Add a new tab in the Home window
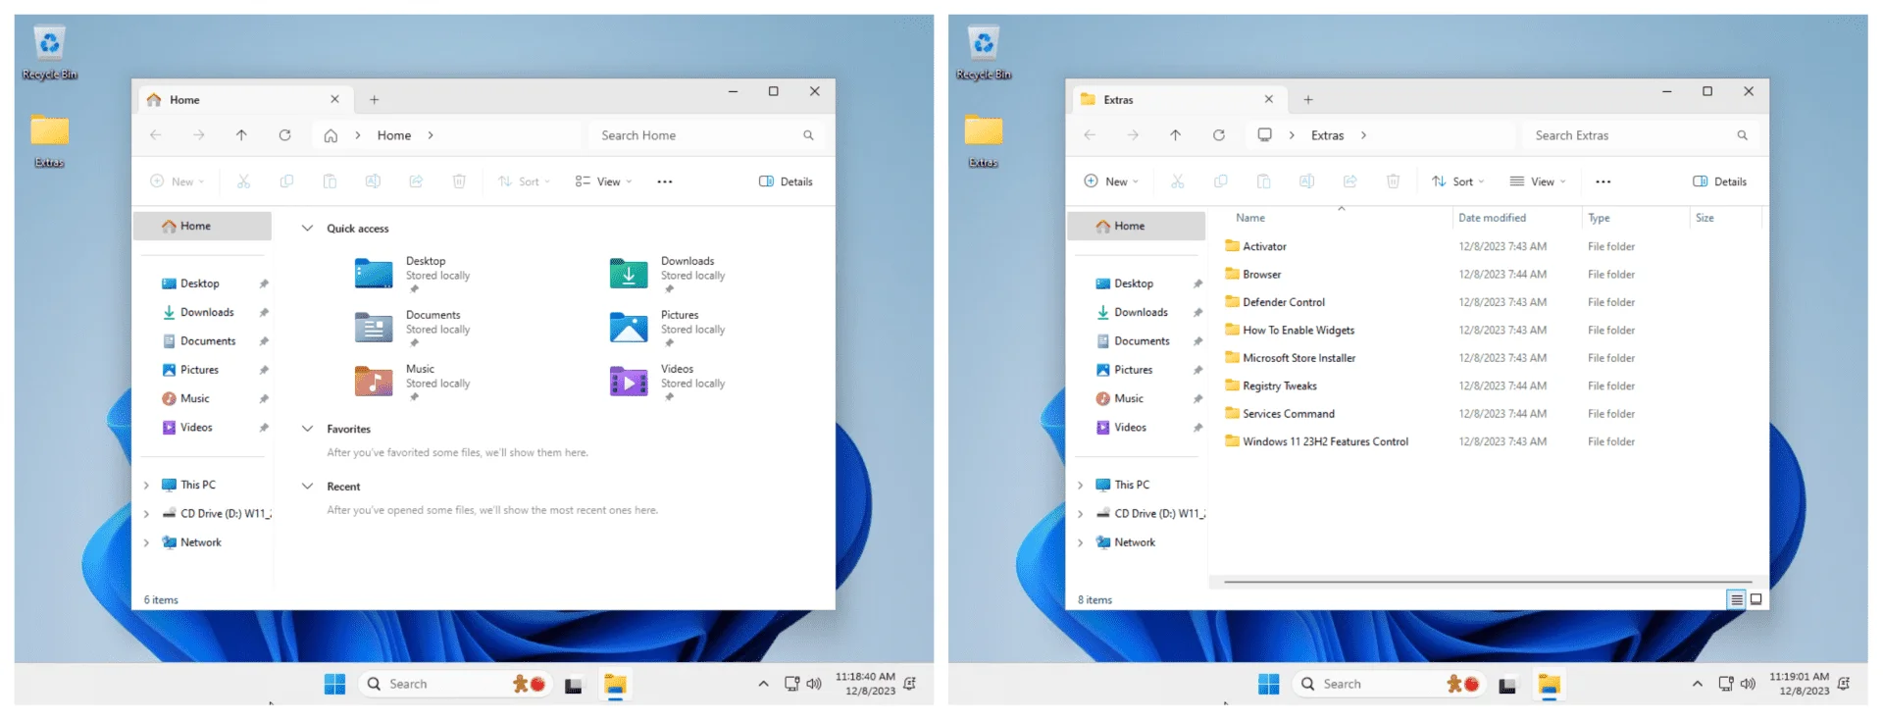Viewport: 1883px width, 720px height. tap(374, 99)
